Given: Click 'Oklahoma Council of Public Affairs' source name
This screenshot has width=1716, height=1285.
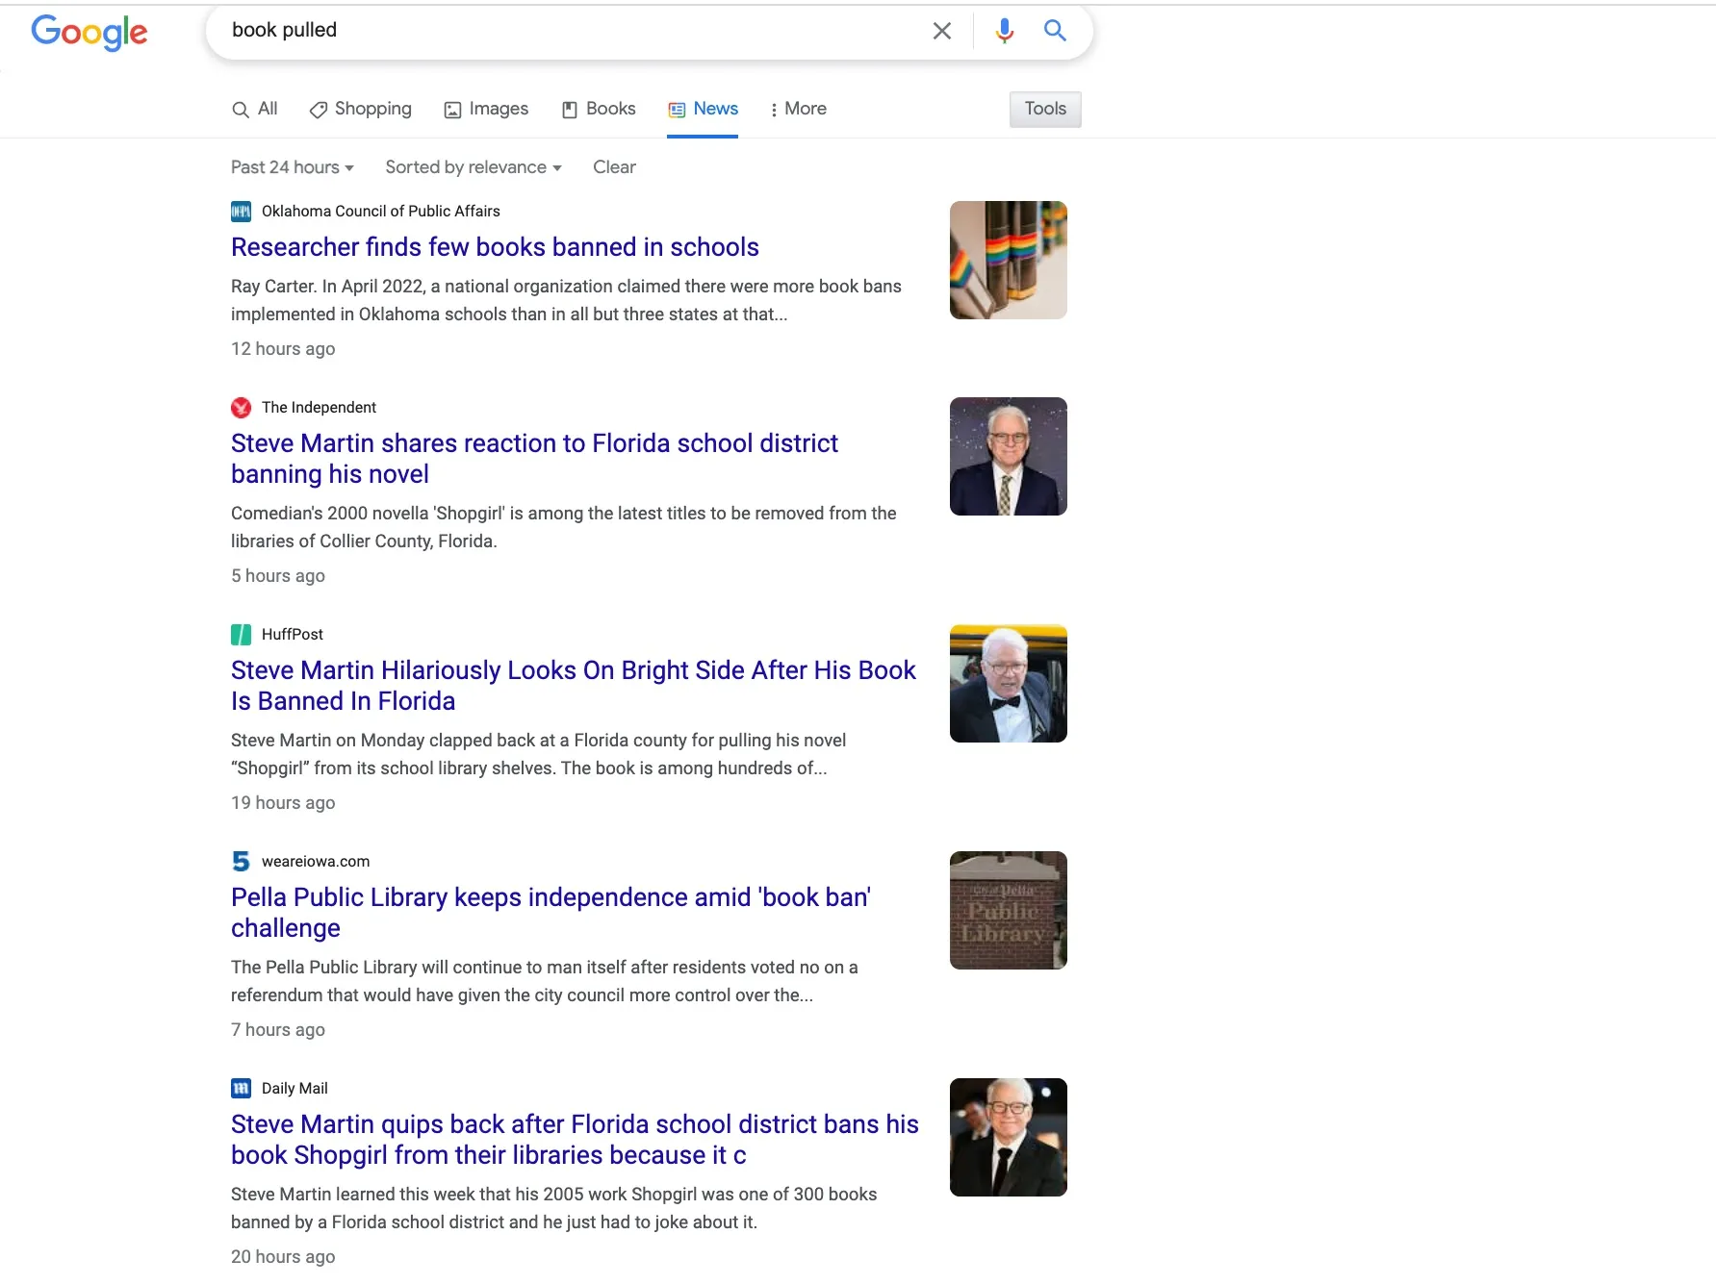Looking at the screenshot, I should pyautogui.click(x=381, y=211).
